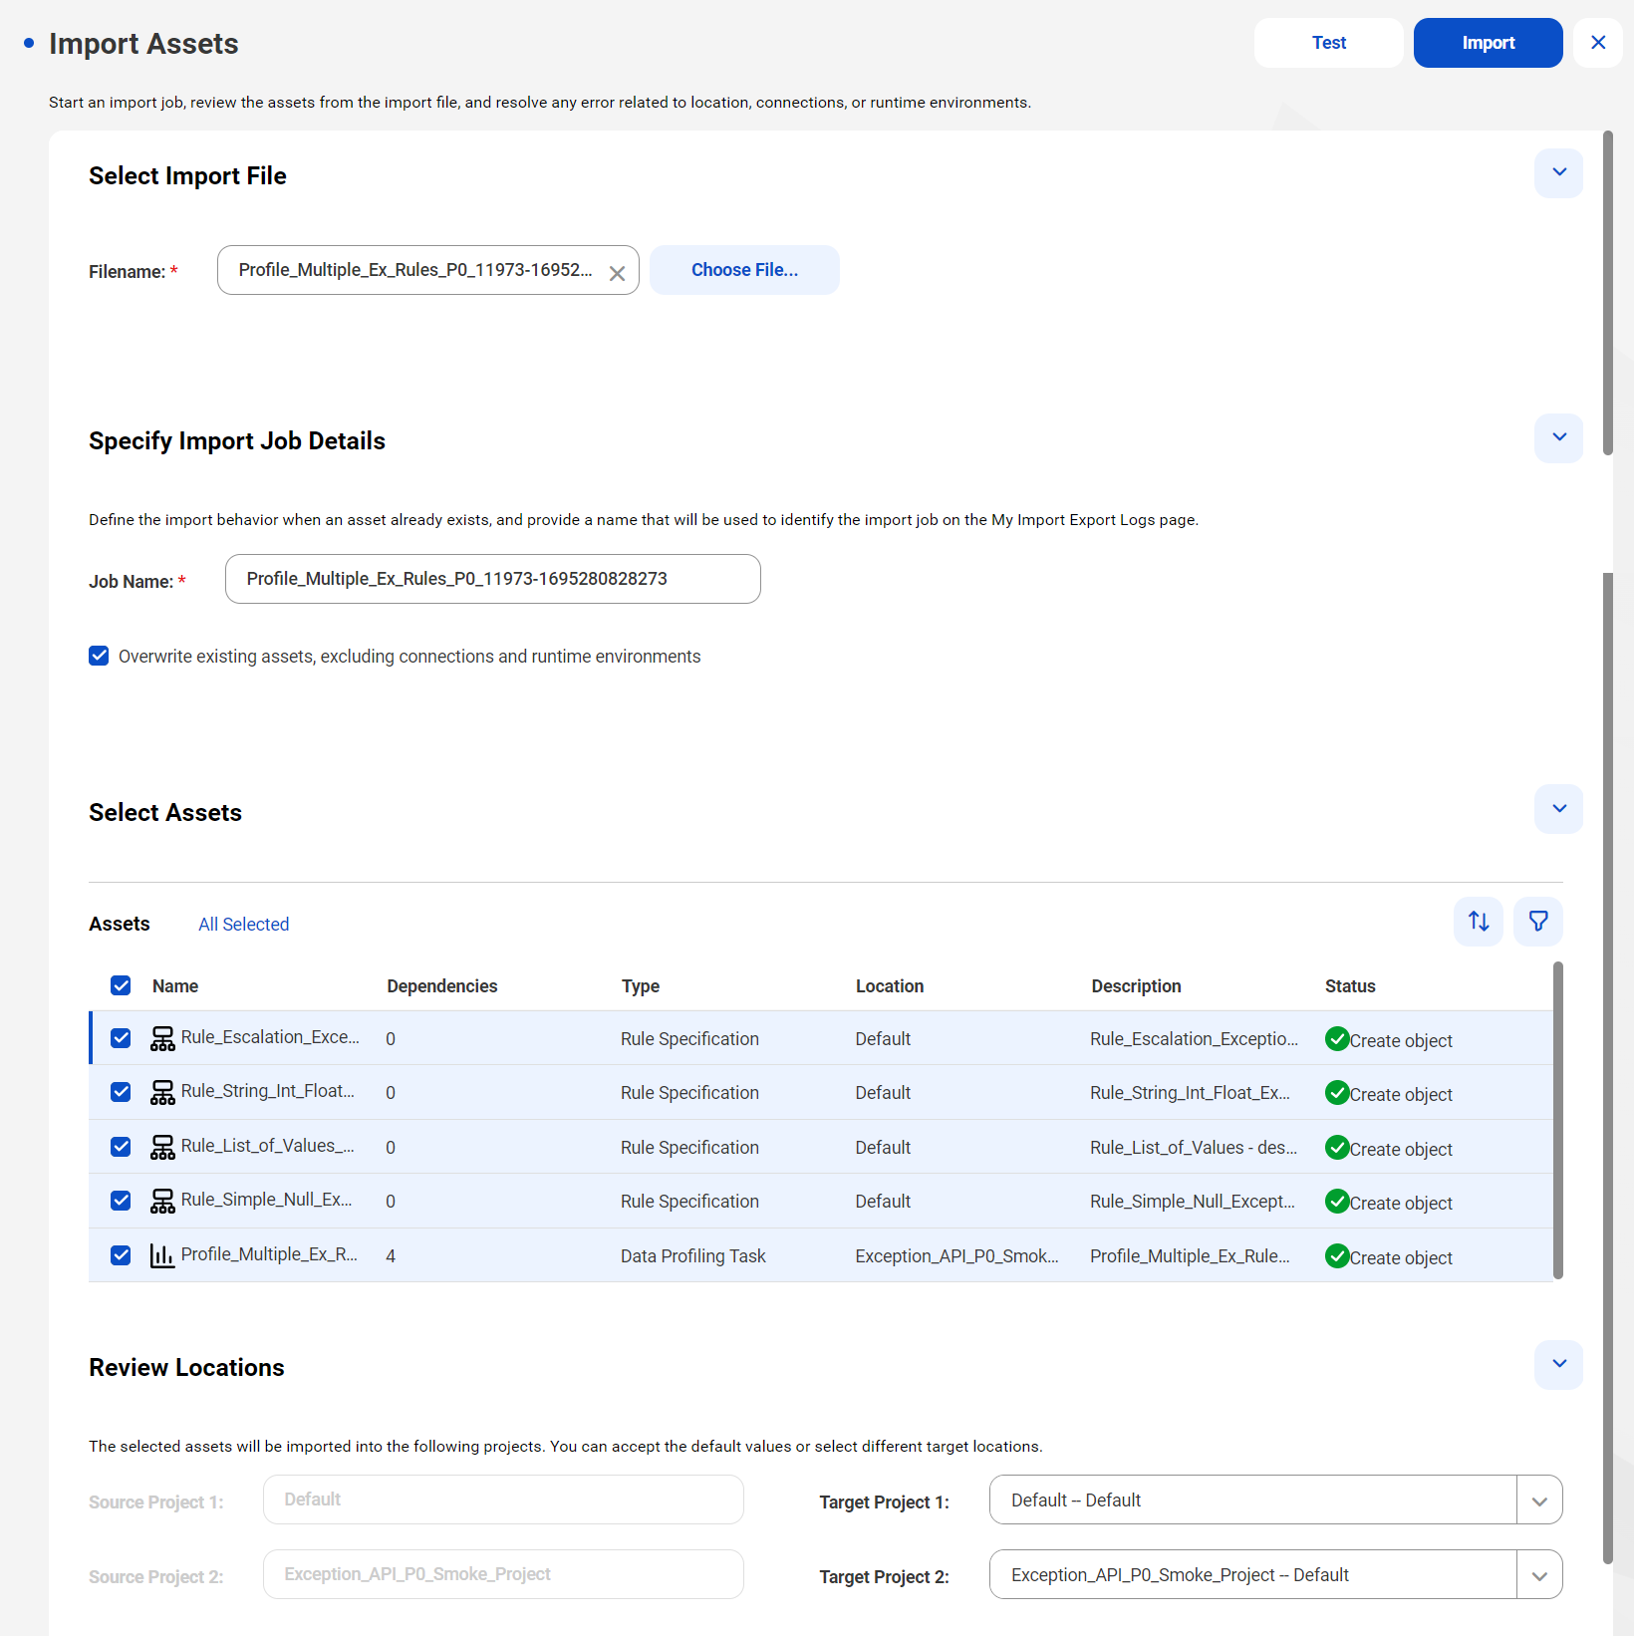
Task: Click the Test button
Action: click(1328, 43)
